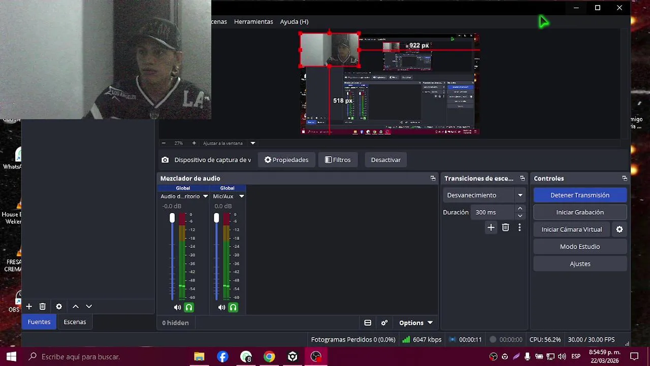Image resolution: width=650 pixels, height=366 pixels.
Task: Zoom out the preview with minus
Action: tap(164, 143)
